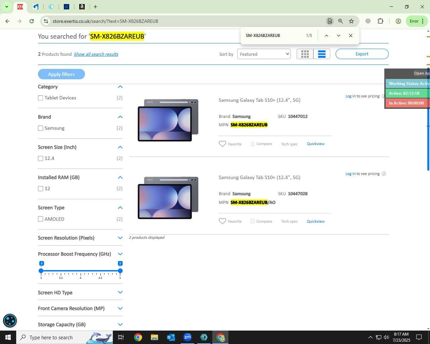The width and height of the screenshot is (430, 344).
Task: Favorite product SKU 10447028 heart icon
Action: (222, 221)
